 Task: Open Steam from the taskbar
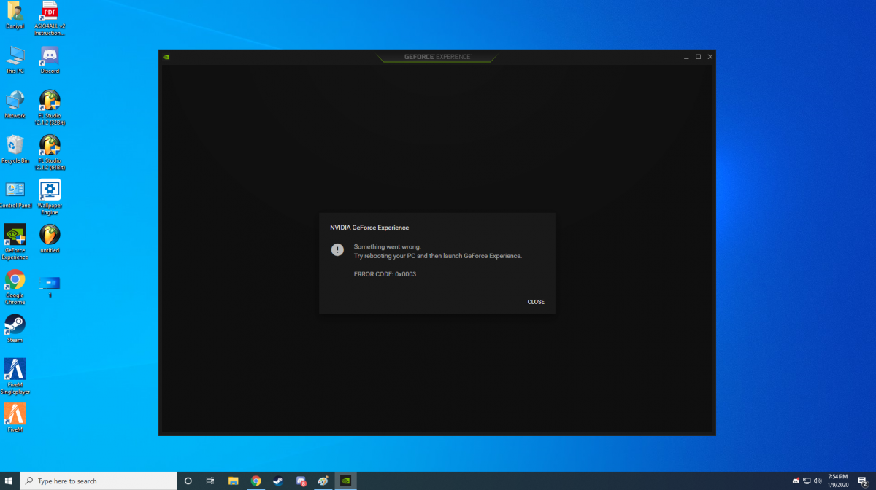[x=278, y=481]
